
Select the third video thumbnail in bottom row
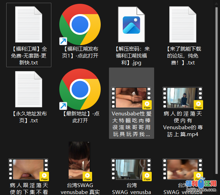pos(131,169)
